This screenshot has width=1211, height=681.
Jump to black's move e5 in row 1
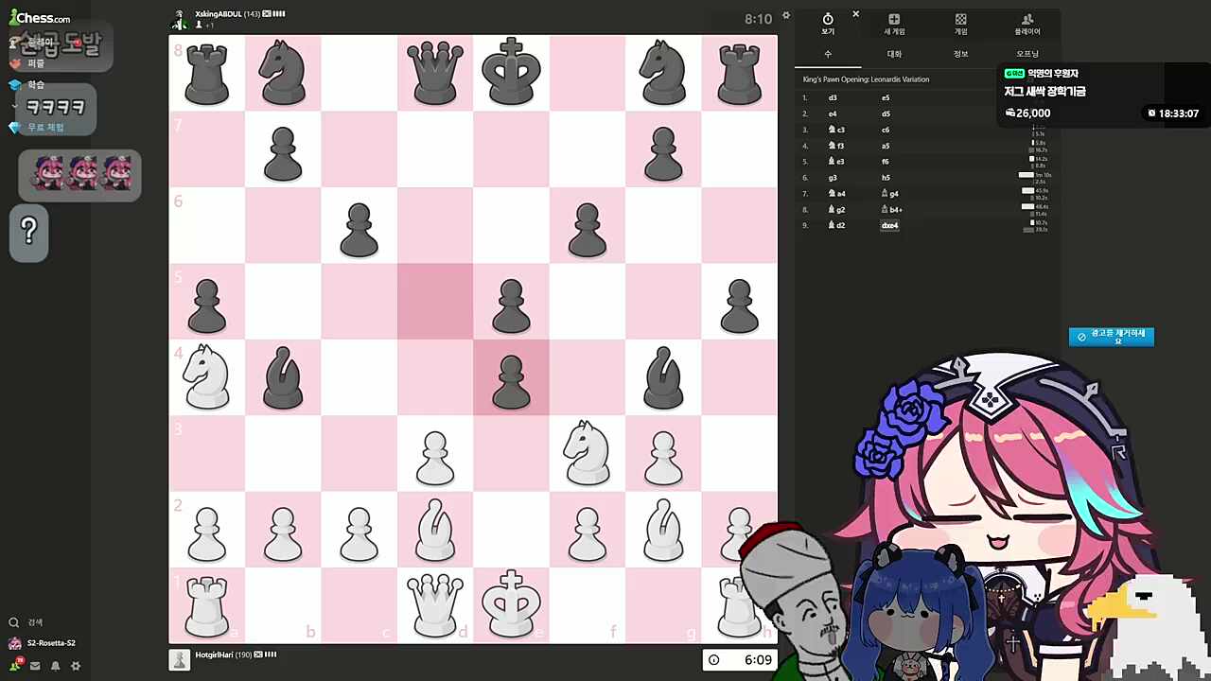(x=886, y=98)
